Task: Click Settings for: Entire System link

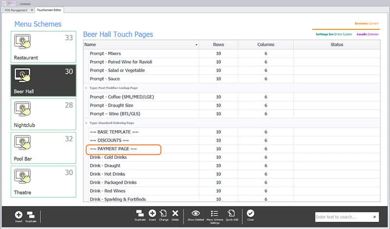Action: [x=334, y=34]
